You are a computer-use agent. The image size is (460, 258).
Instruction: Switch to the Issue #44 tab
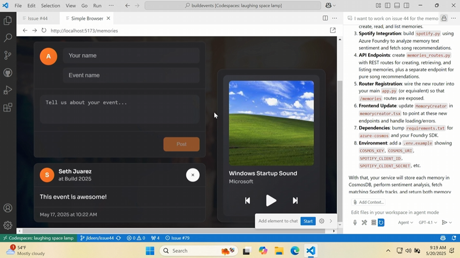(x=37, y=18)
